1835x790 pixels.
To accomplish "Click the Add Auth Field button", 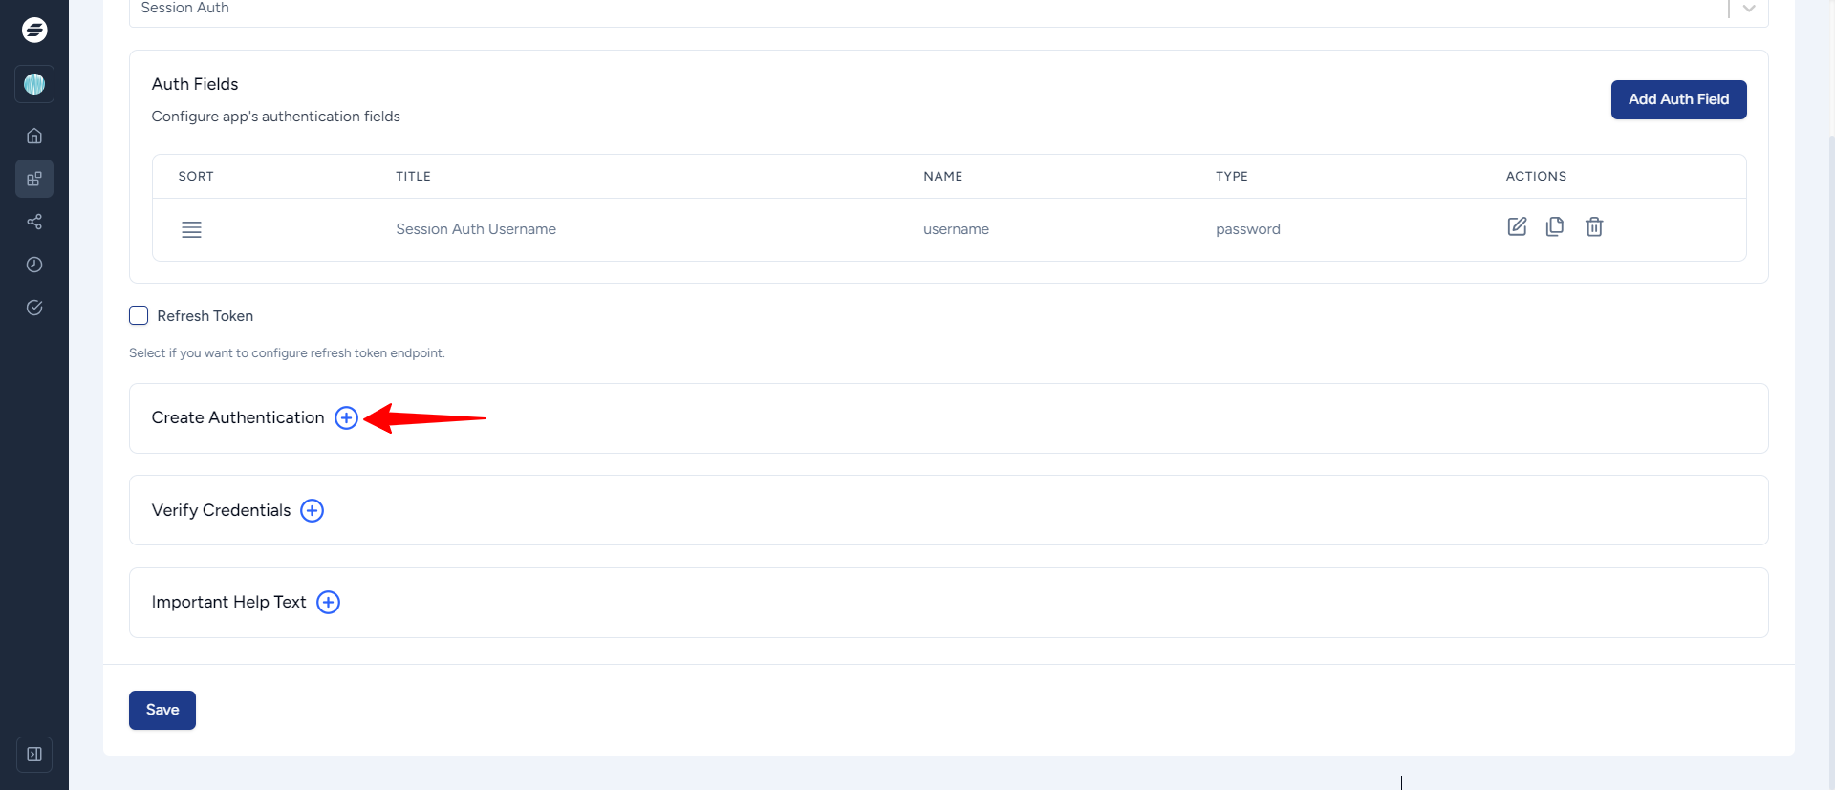I will (x=1678, y=99).
